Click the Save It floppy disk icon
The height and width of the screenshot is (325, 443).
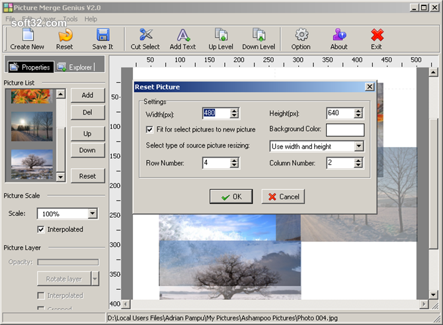(x=103, y=35)
